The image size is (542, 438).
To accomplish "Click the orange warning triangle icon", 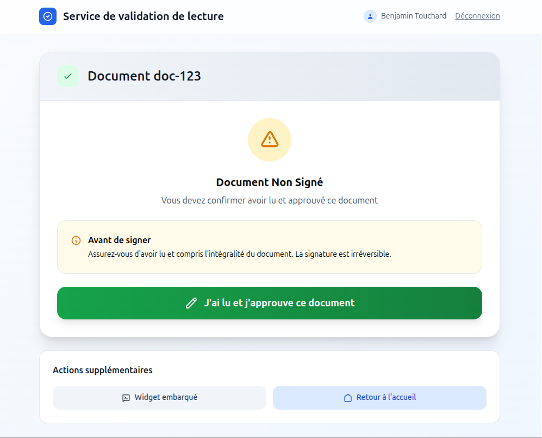I will click(x=270, y=140).
